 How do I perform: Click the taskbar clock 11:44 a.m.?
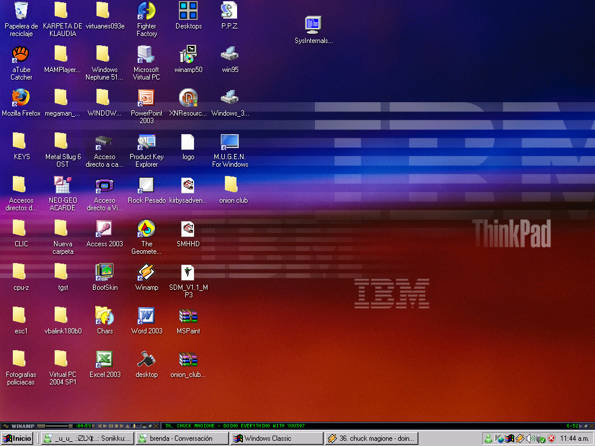pos(574,438)
